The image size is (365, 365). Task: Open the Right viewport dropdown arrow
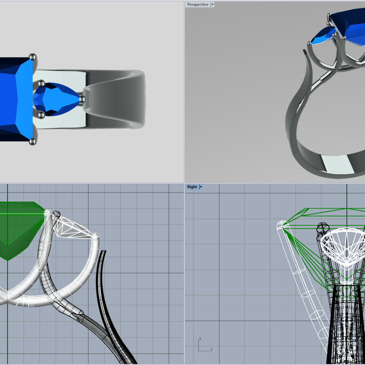point(201,187)
